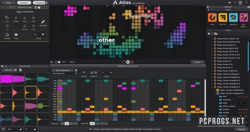This screenshot has height=132, width=250.
Task: Set Mirror Edit to 2
Action: coord(102,124)
